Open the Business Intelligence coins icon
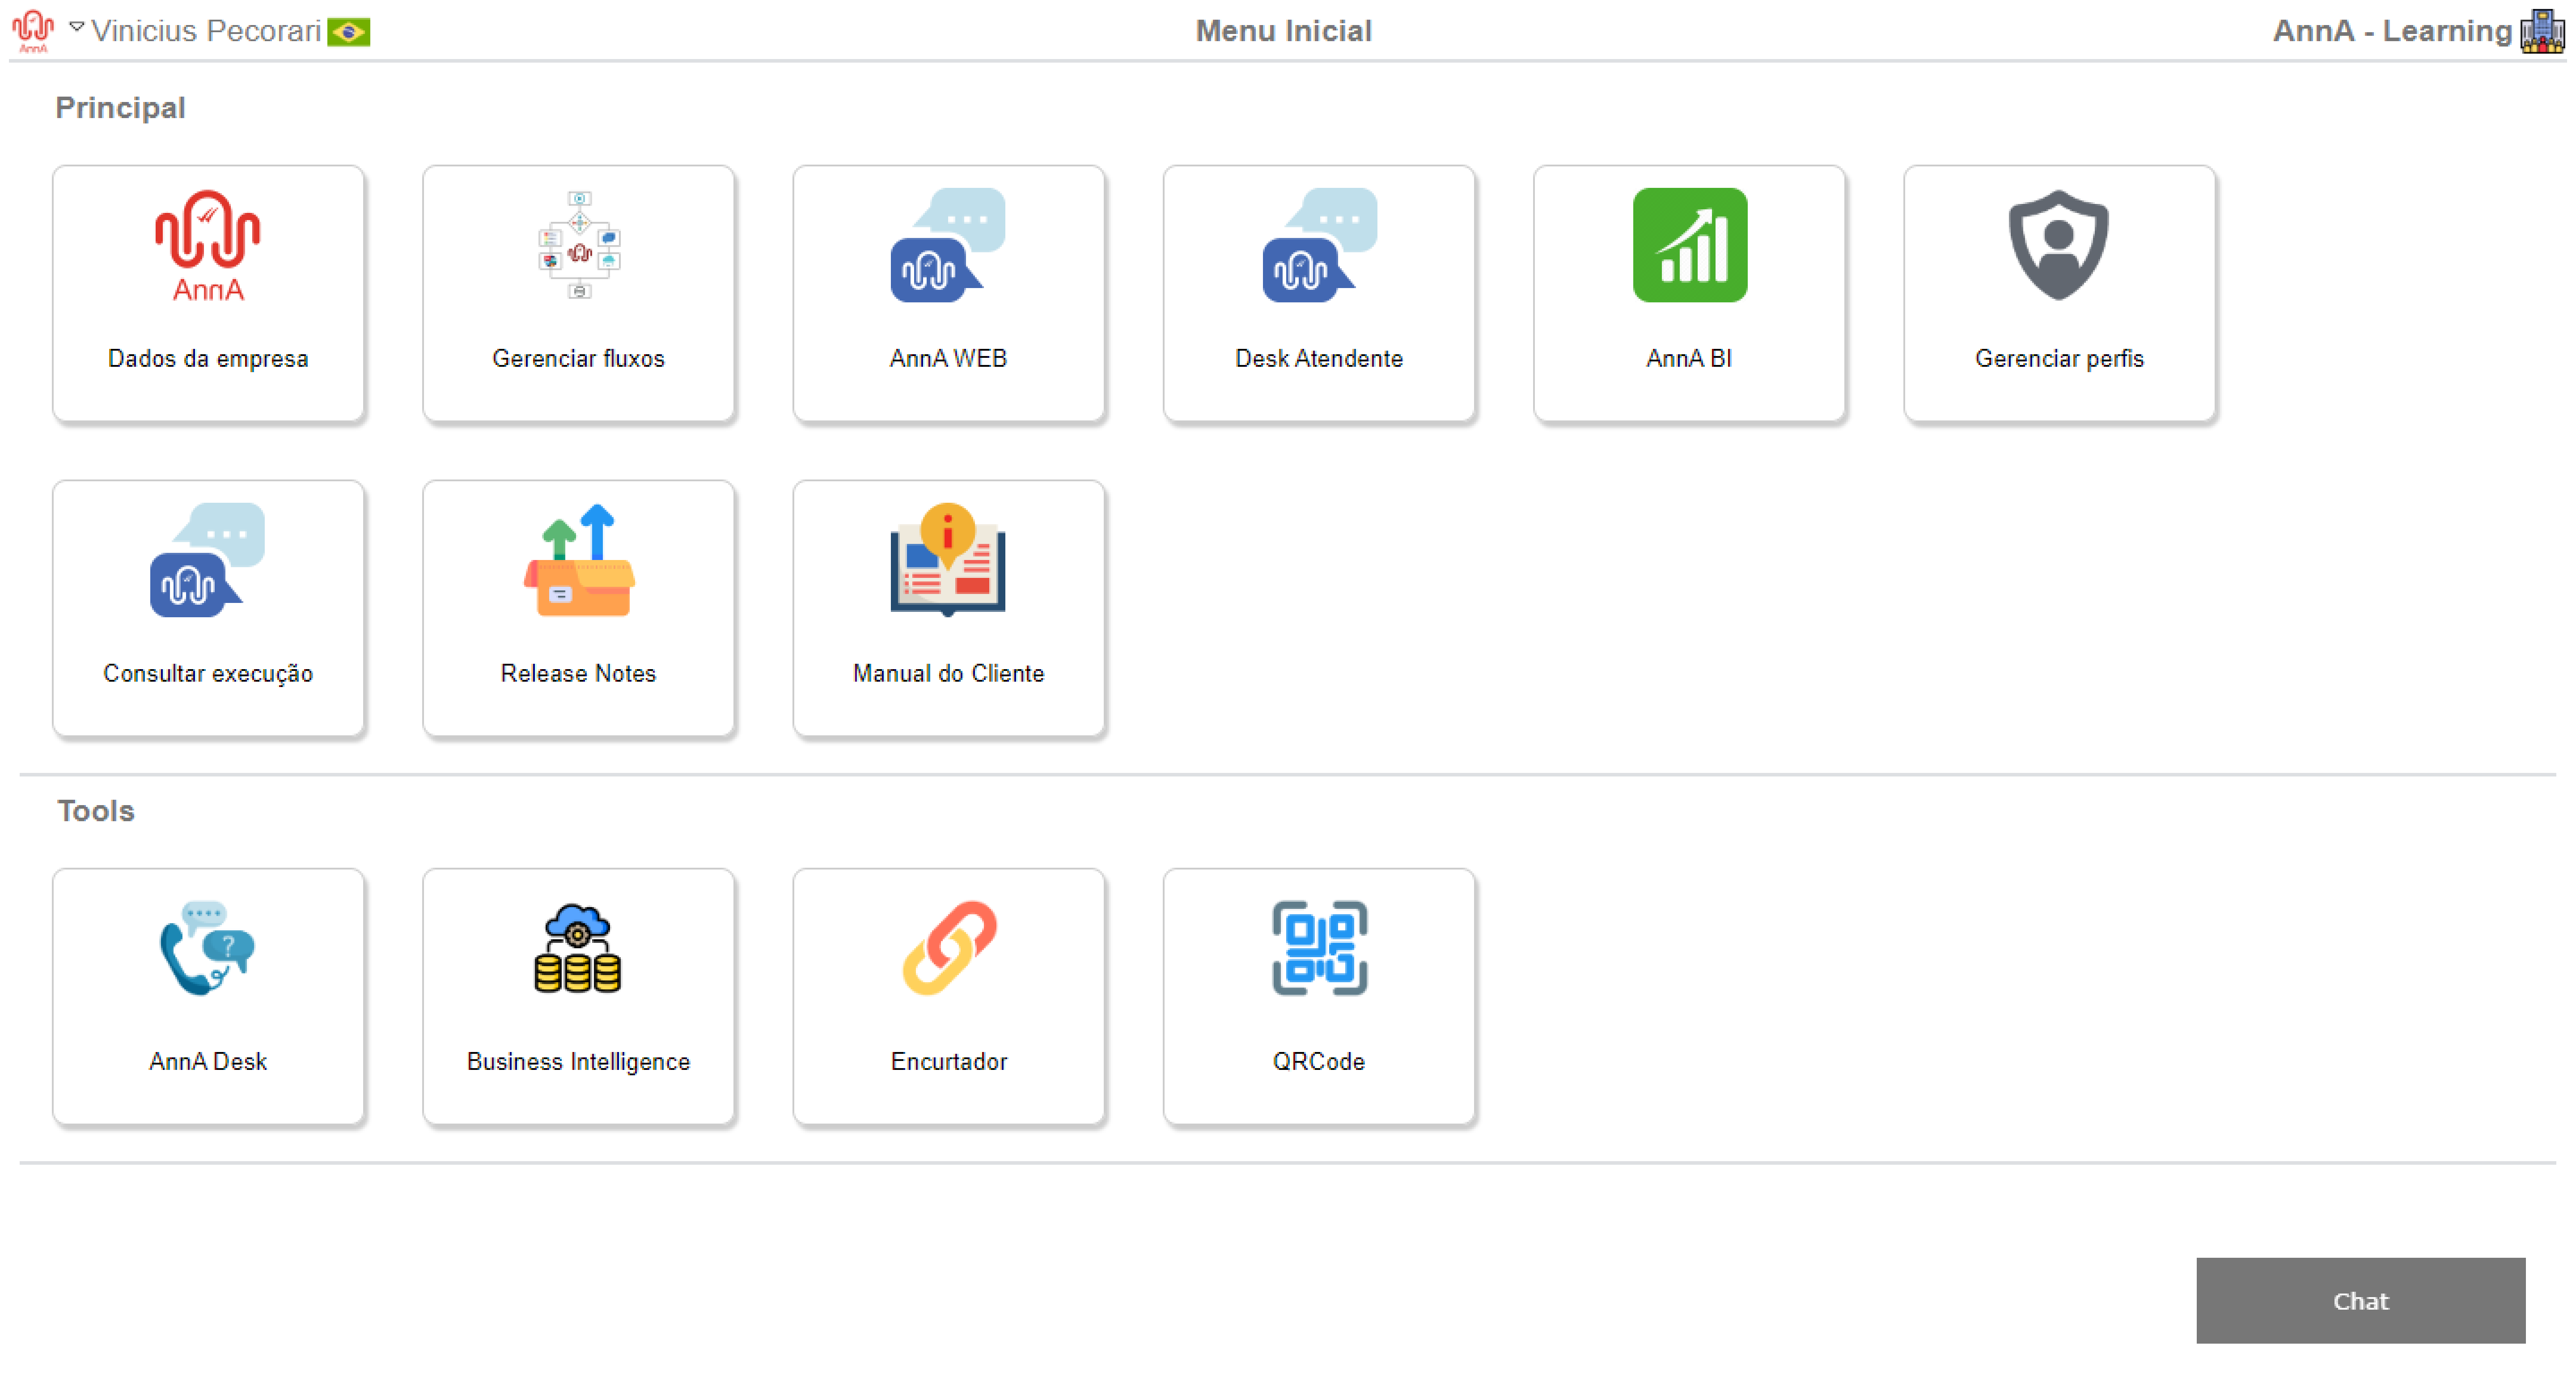Image resolution: width=2576 pixels, height=1383 pixels. tap(578, 948)
